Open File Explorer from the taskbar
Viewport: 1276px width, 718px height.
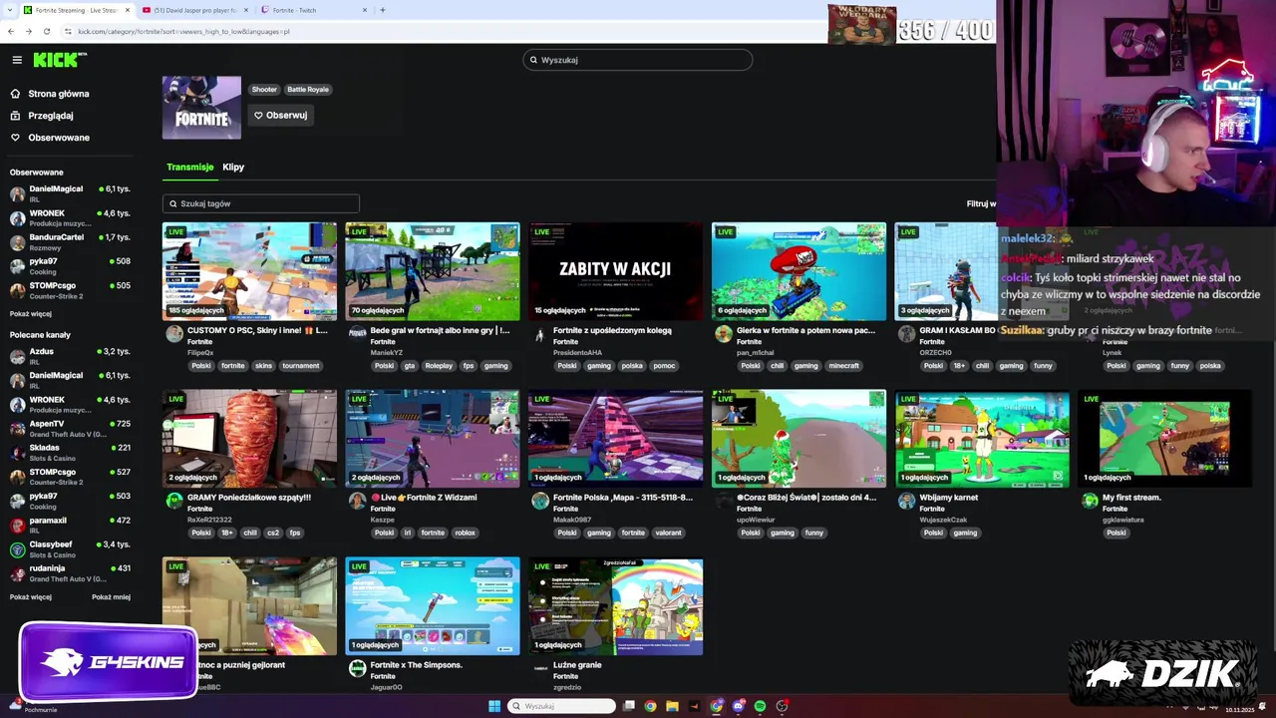[672, 706]
